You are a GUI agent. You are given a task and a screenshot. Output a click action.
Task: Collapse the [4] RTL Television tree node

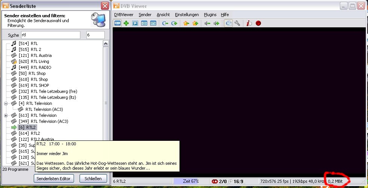pyautogui.click(x=6, y=103)
